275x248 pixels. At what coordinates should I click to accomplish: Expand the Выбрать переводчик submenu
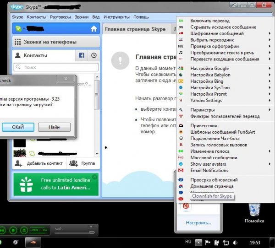click(269, 40)
